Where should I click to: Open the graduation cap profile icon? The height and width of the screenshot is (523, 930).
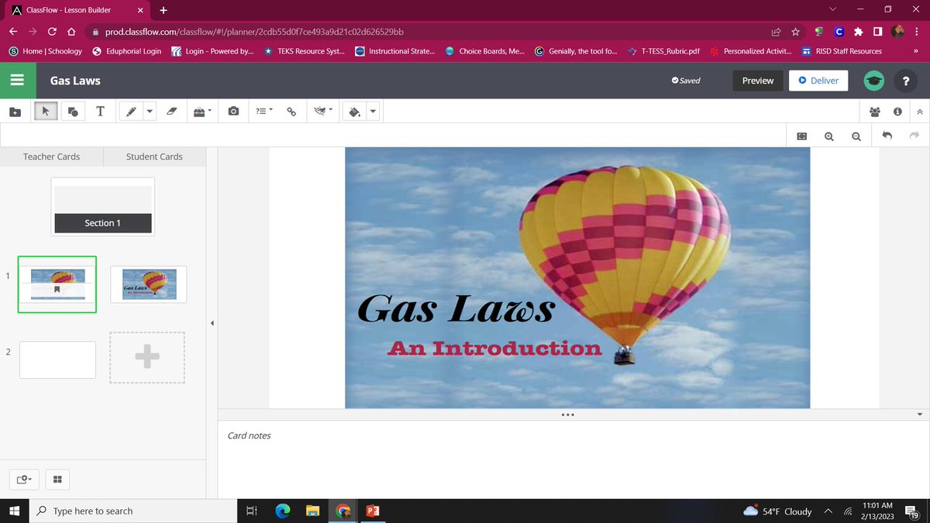[x=873, y=81]
